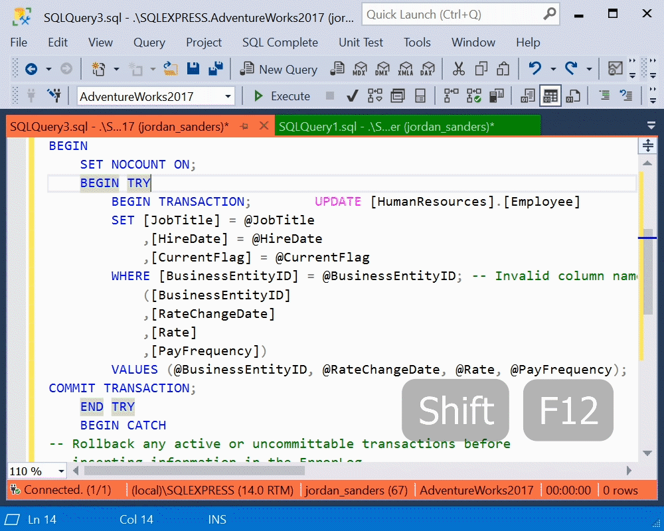Open a new XMLA query

(x=405, y=68)
